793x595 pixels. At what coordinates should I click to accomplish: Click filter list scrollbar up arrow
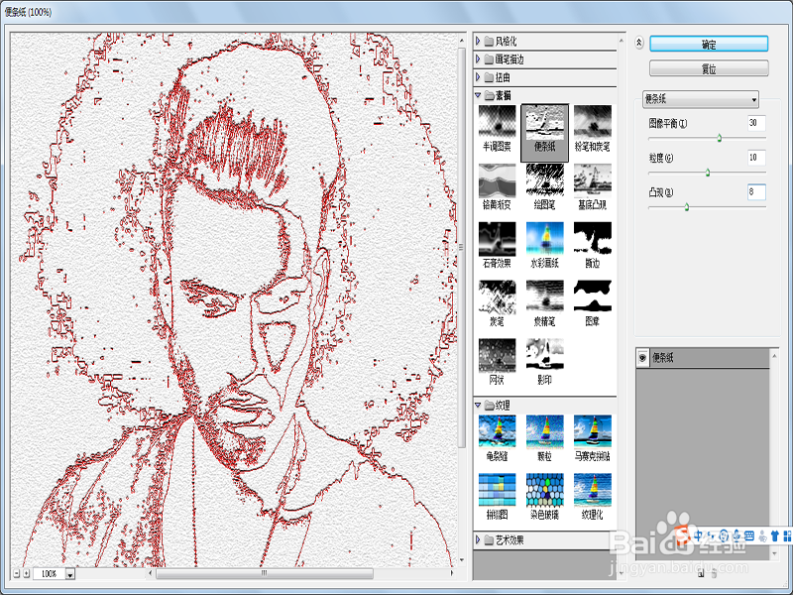point(622,40)
